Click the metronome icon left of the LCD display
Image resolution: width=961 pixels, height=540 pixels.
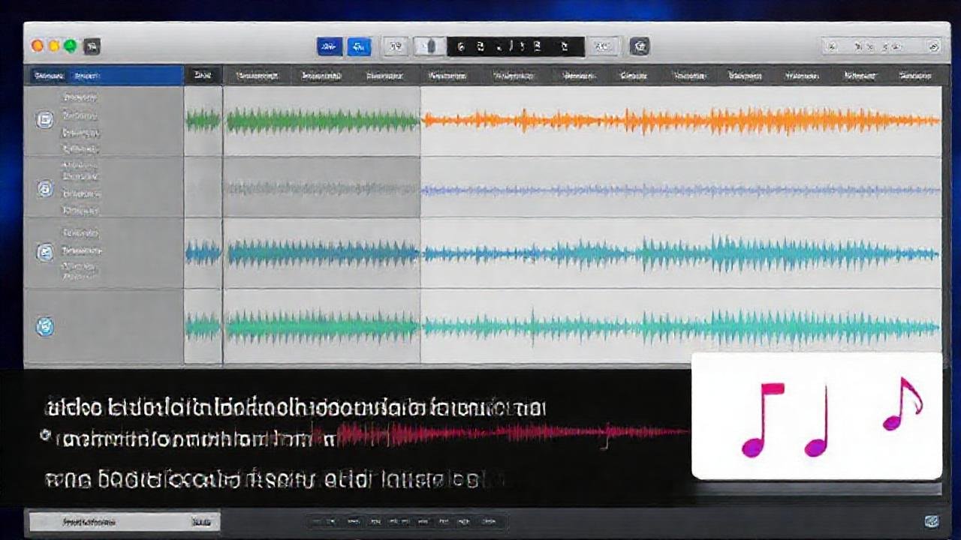click(432, 46)
